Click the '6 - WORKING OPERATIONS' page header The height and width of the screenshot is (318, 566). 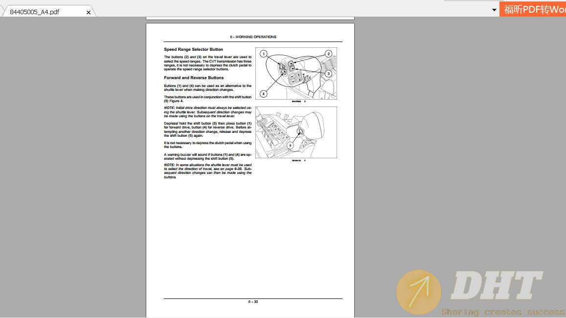point(253,37)
